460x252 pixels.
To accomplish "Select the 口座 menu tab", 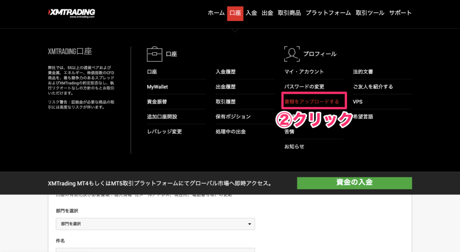I will pos(235,13).
